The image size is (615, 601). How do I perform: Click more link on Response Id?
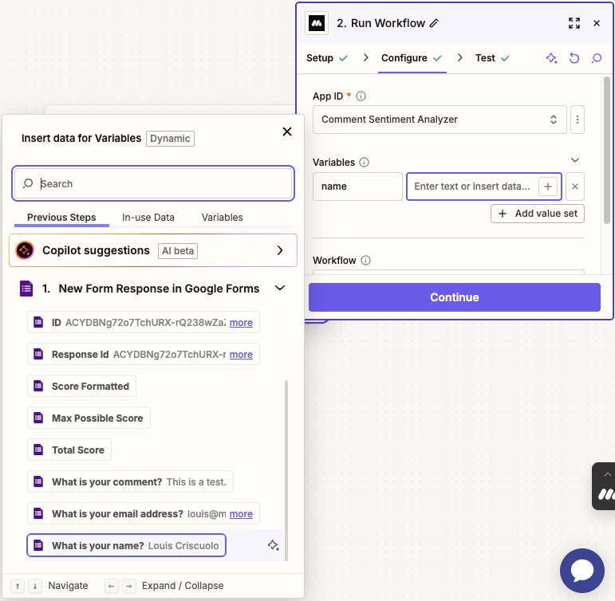(241, 355)
